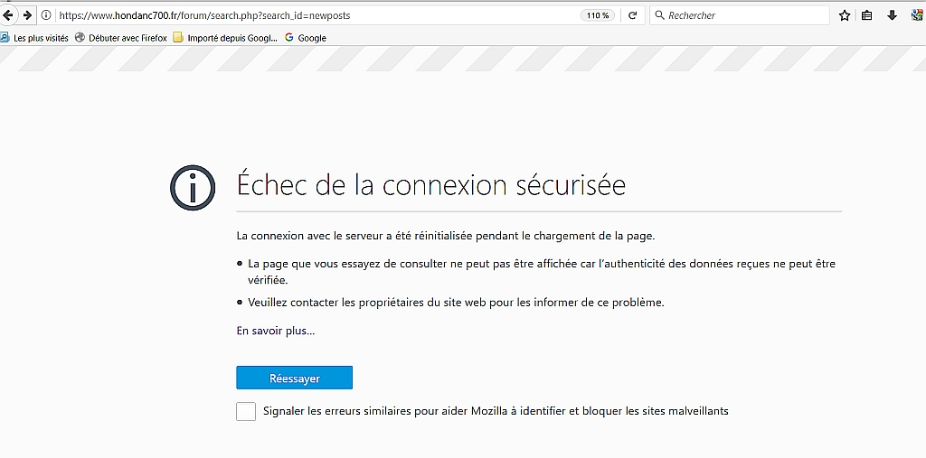Click the 110 % zoom level indicator
This screenshot has width=926, height=458.
tap(598, 15)
